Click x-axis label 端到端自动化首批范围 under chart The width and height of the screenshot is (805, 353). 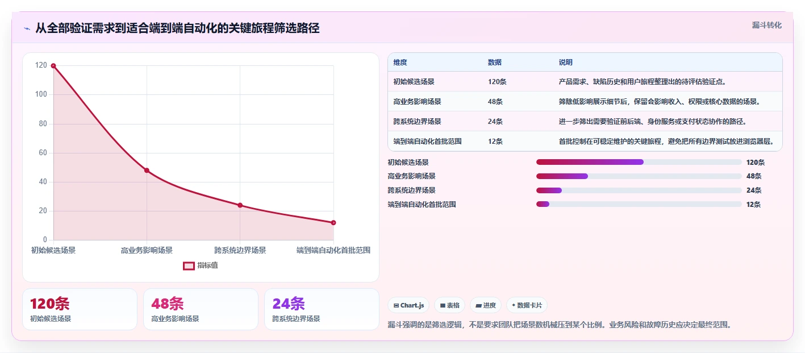pos(333,250)
